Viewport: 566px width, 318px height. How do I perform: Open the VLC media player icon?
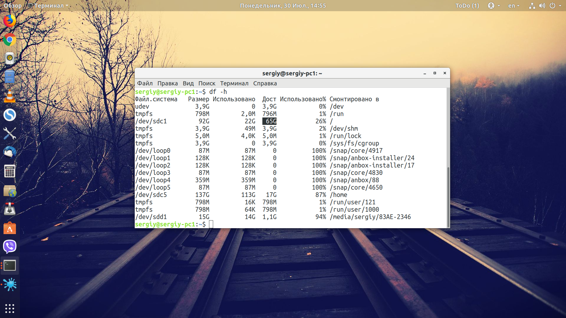(x=10, y=96)
